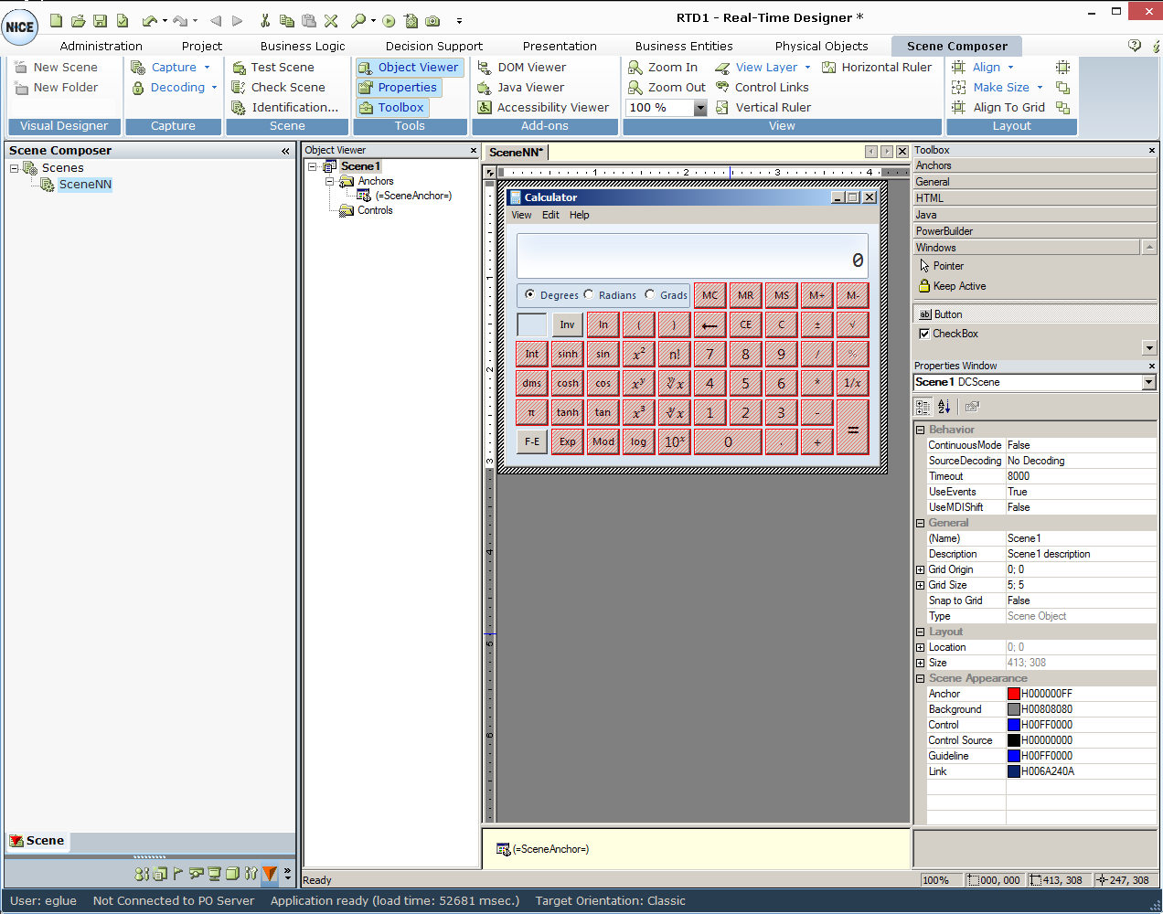Toggle the CheckBox item checkbox in Toolbox

924,334
